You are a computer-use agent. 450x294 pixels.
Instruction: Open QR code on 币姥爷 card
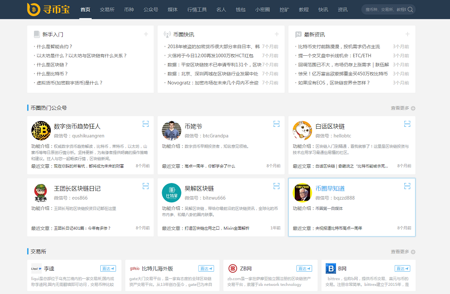276,123
